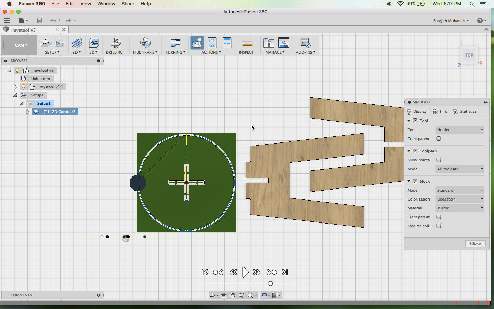Jump to simulation end

285,272
